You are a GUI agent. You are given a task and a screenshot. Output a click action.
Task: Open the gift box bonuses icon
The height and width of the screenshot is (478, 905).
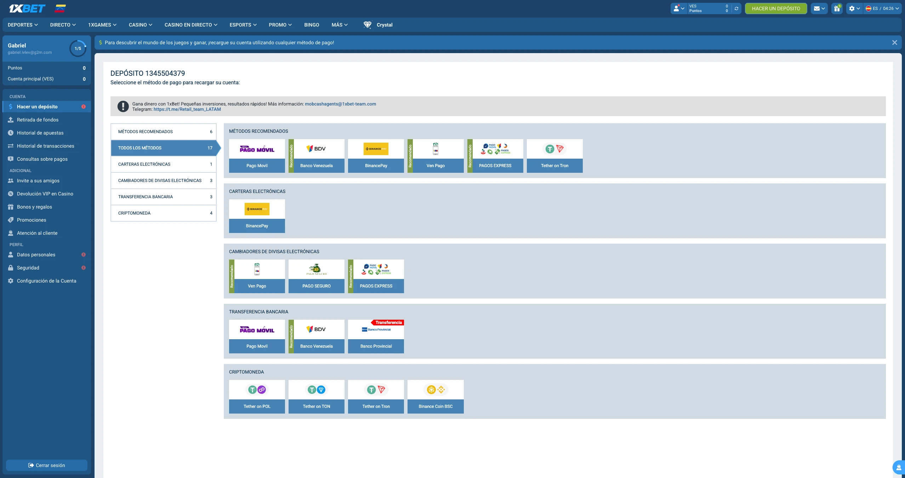pos(837,8)
